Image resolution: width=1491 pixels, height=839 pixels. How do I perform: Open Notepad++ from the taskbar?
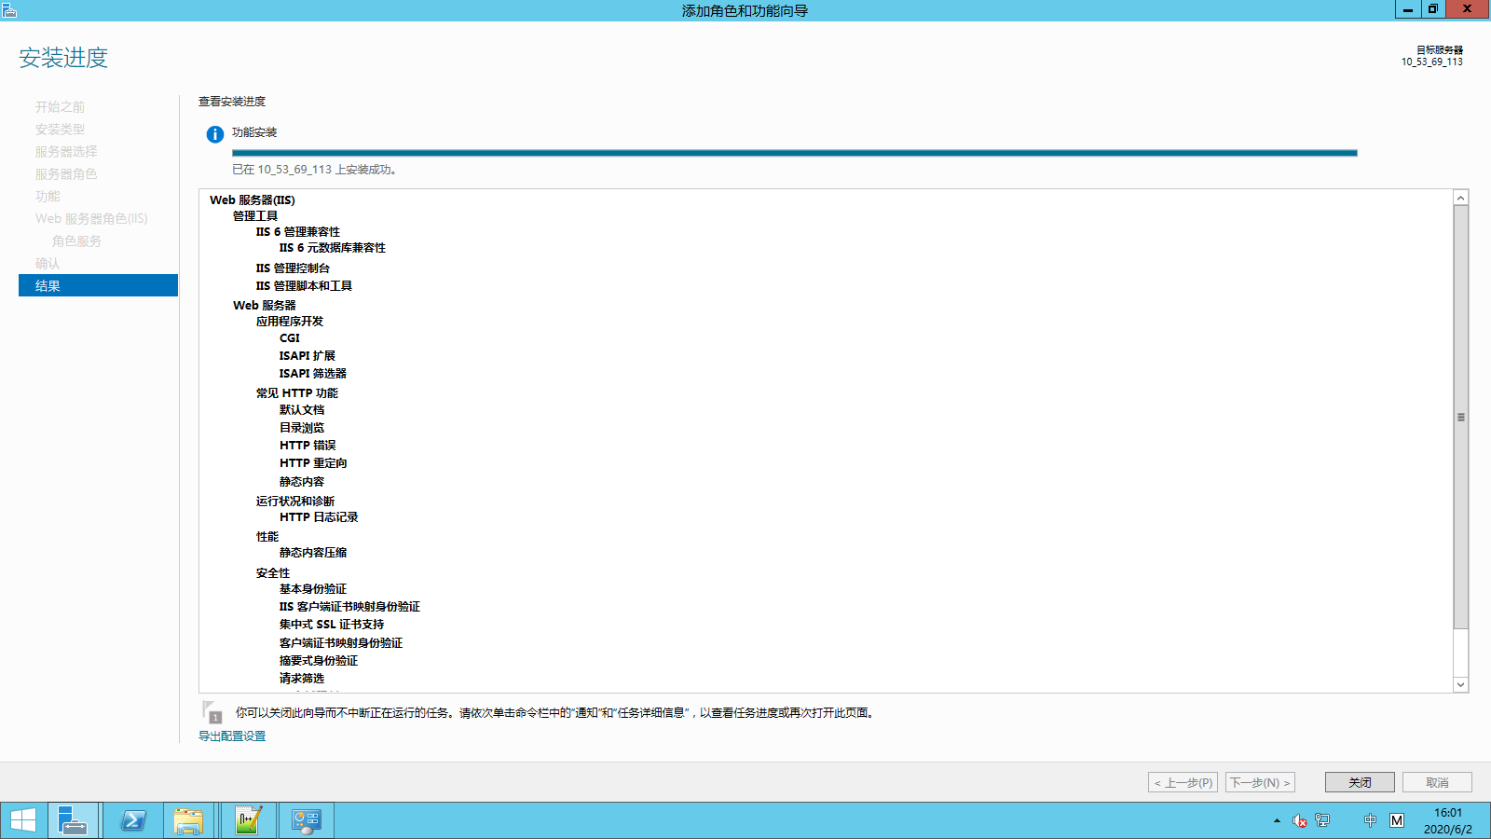coord(248,820)
